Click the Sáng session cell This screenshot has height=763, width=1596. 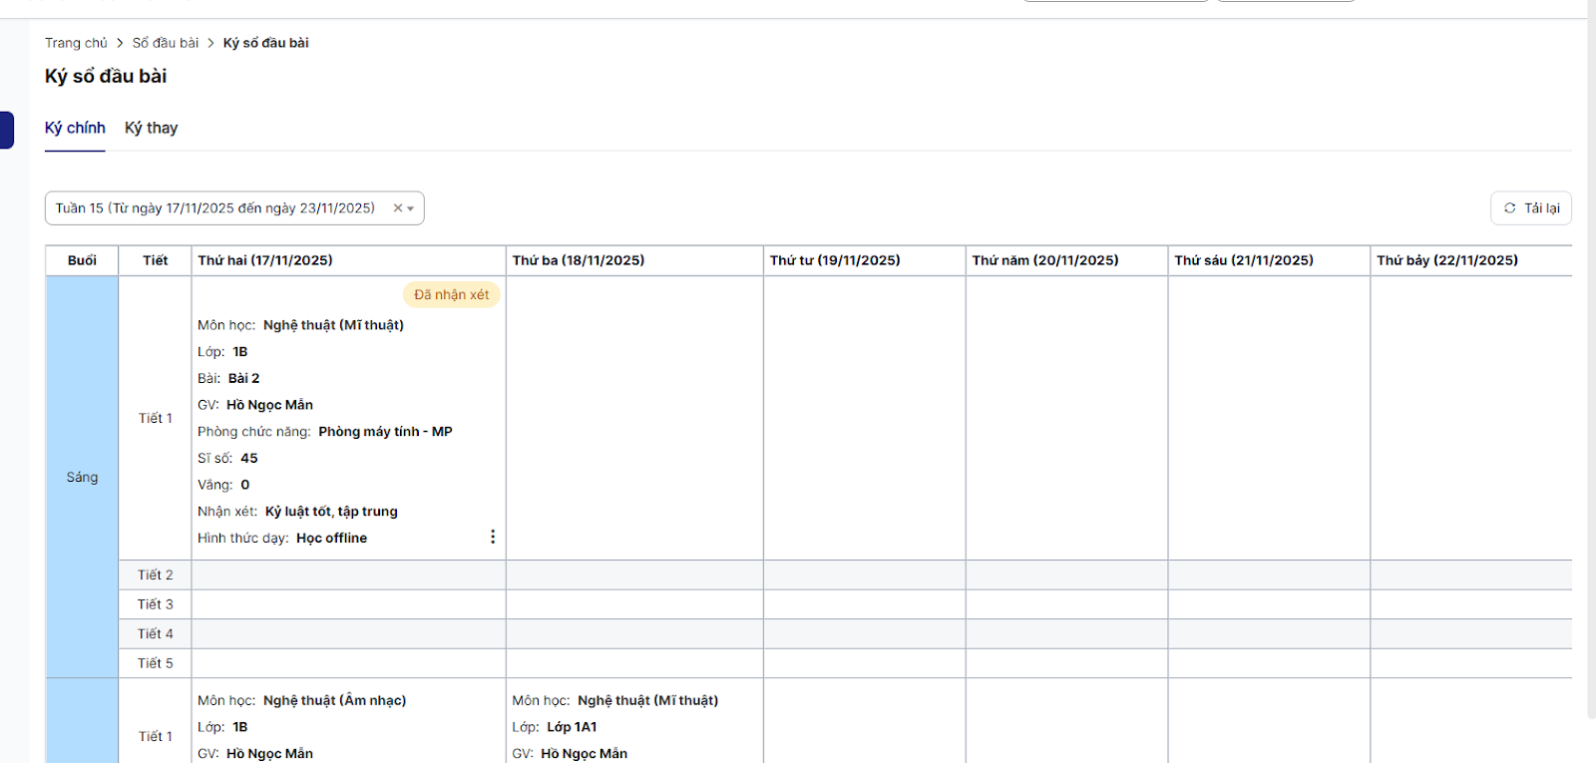82,477
